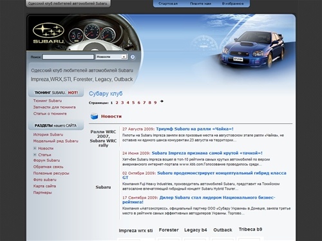The width and height of the screenshot is (322, 241).
Task: Open Полезные ресурсы link
Action: 51,173
